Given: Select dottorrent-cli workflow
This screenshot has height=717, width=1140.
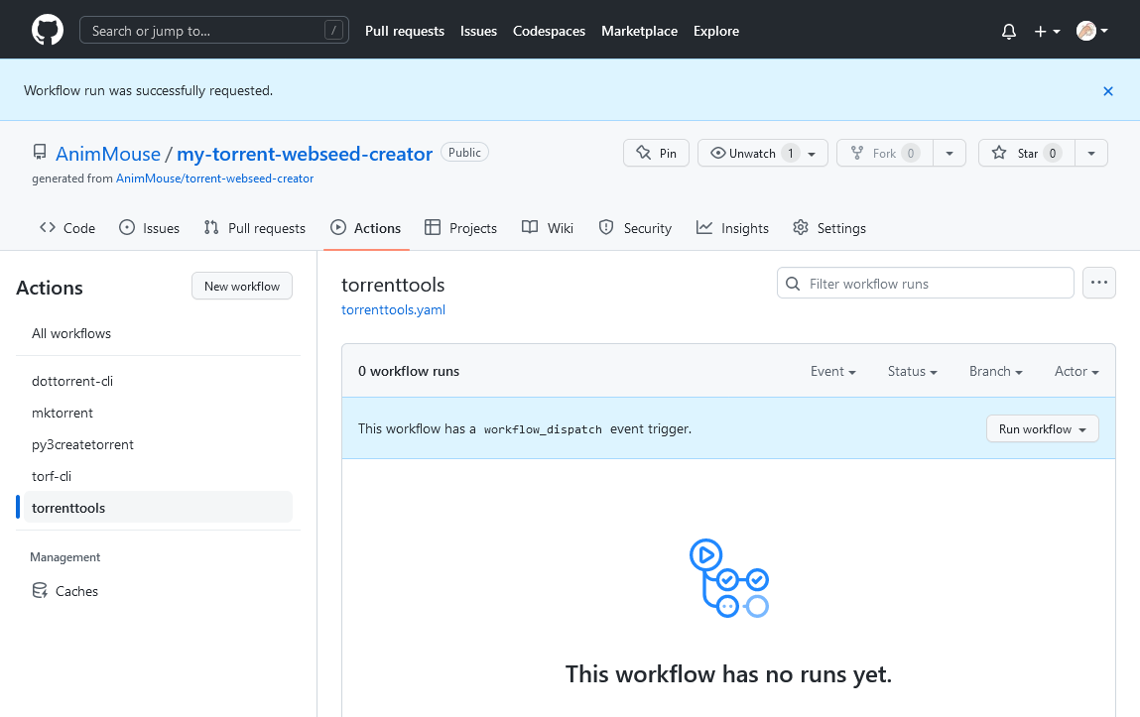Looking at the screenshot, I should [158, 381].
